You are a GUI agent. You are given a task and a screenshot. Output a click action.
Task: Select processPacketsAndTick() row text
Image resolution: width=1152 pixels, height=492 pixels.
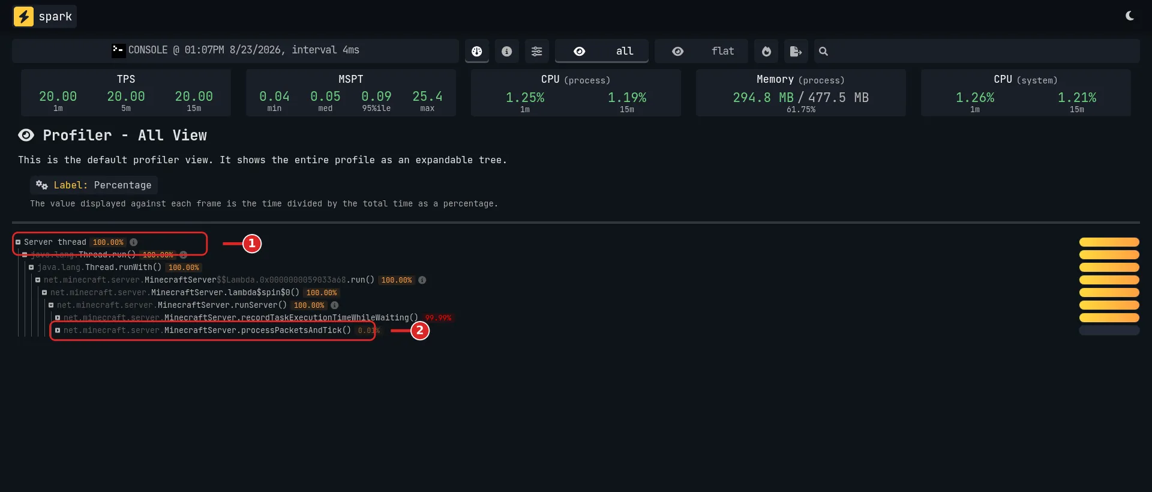click(x=207, y=331)
